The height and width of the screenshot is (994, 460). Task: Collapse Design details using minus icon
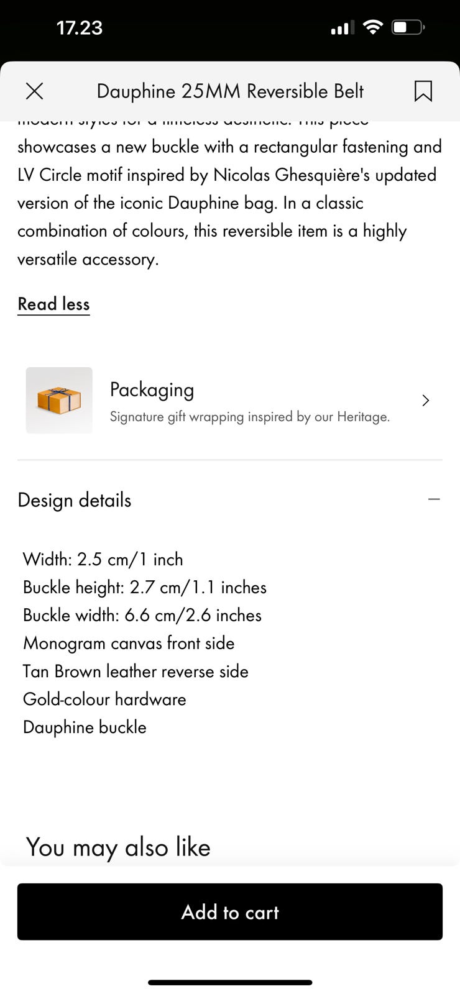434,499
